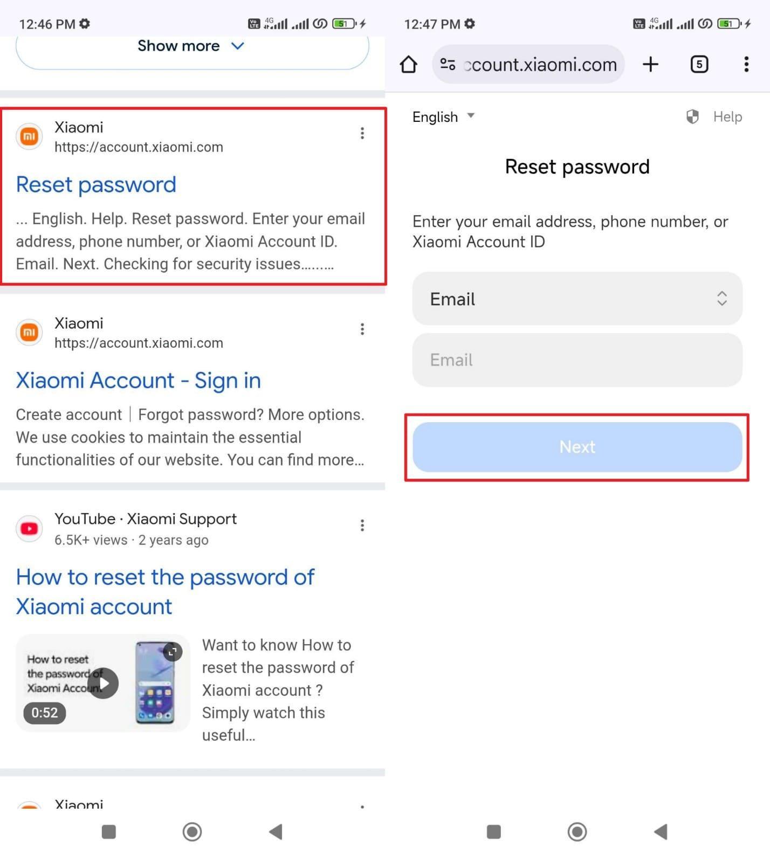Tap the site settings icon in address bar

coord(448,65)
